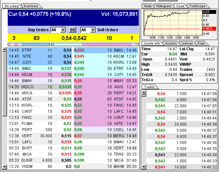This screenshot has width=220, height=172.
Task: Open the Auction tab
Action: tap(171, 43)
